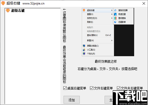This screenshot has height=105, width=148.
Task: Click the 屏幕分辨率 monitor icon in the preview
Action: click(84, 46)
